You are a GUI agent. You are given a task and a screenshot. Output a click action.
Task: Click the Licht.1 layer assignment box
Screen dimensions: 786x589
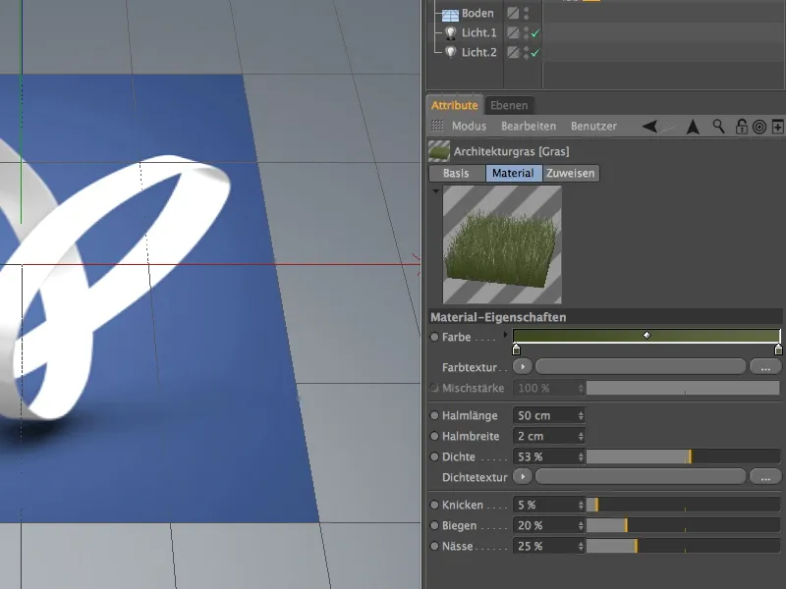pyautogui.click(x=513, y=33)
